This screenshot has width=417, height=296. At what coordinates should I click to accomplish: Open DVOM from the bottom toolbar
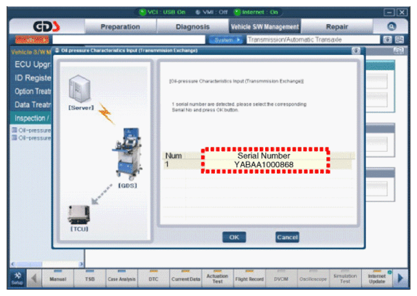click(x=281, y=278)
